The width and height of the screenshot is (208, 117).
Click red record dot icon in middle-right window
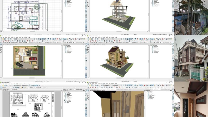pos(144,39)
